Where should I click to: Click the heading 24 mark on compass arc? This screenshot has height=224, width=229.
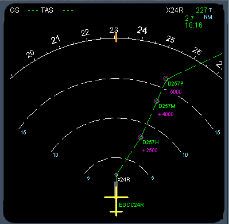coord(142,30)
